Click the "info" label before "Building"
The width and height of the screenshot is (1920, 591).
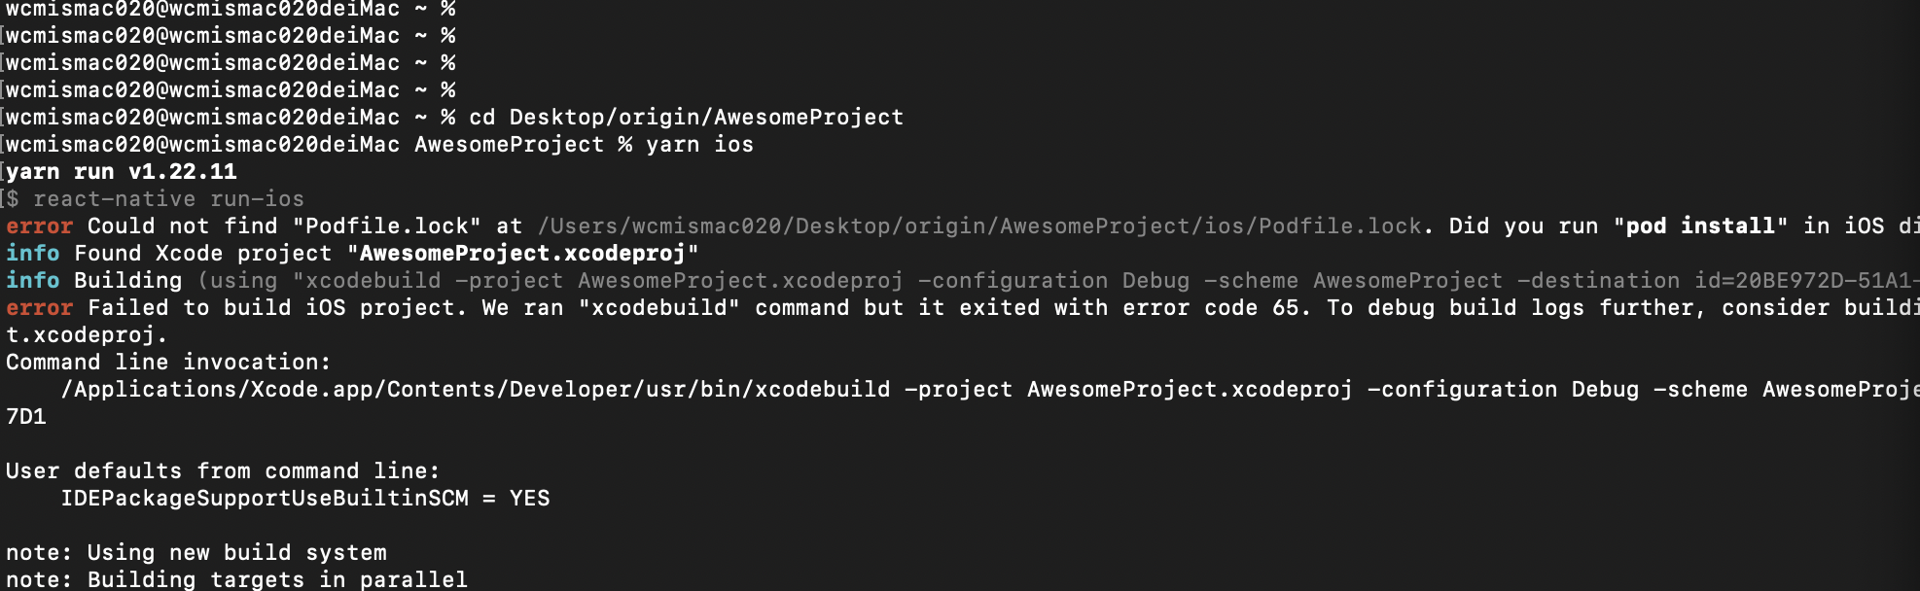click(x=32, y=281)
